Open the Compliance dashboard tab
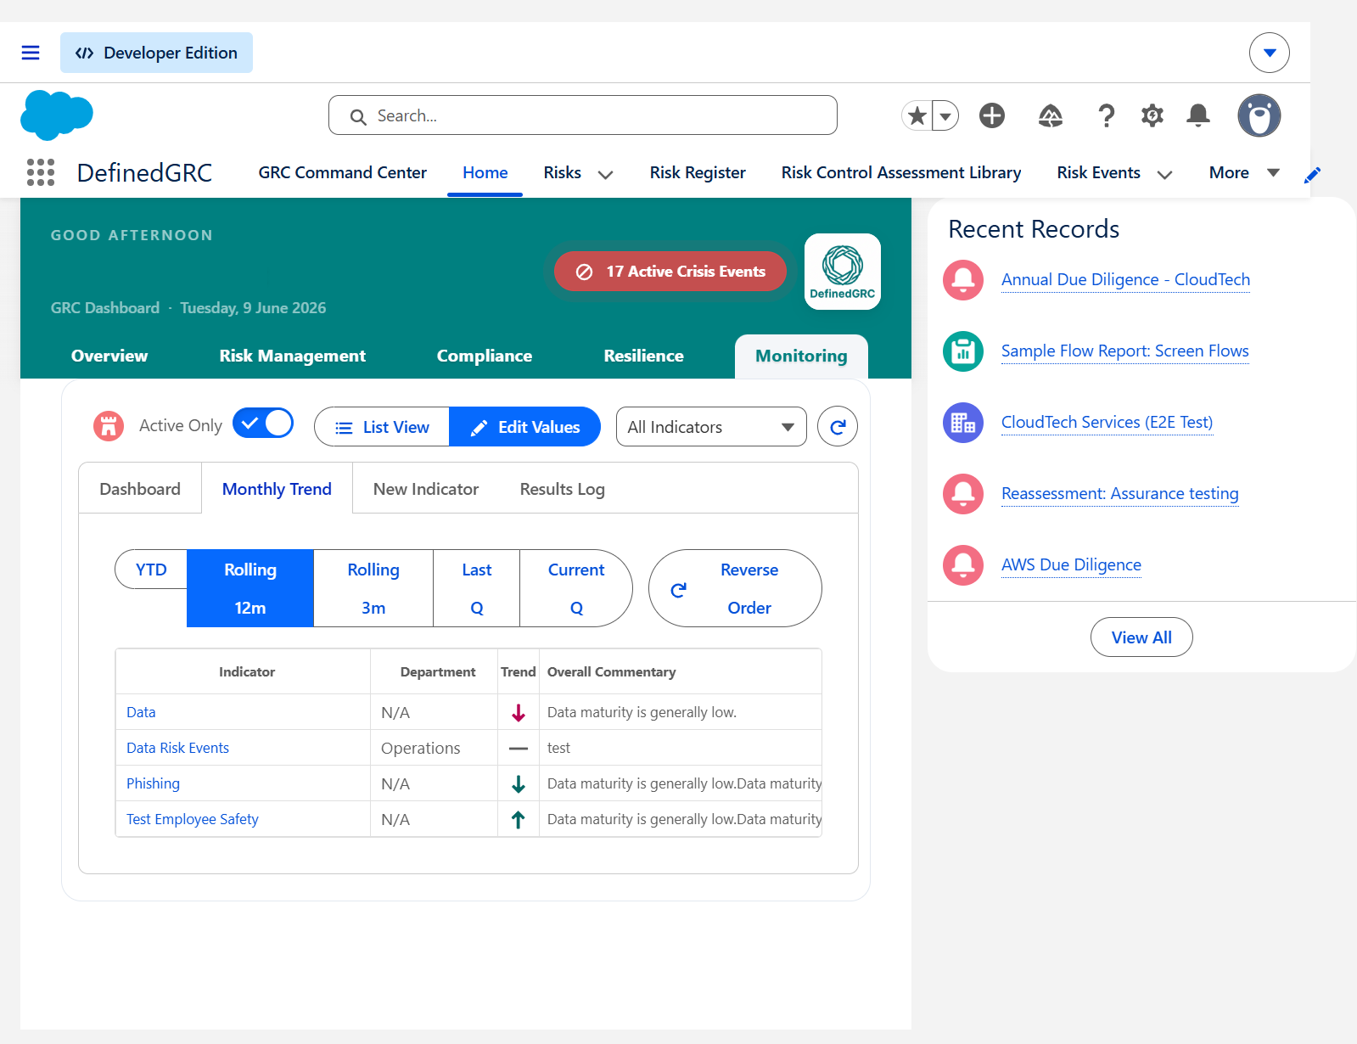 click(484, 356)
